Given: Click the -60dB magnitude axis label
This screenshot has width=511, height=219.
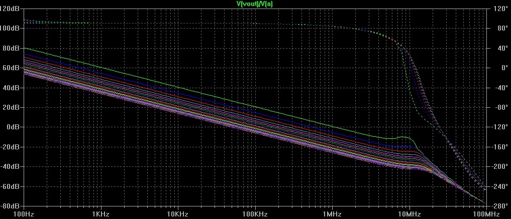Looking at the screenshot, I should (x=11, y=186).
